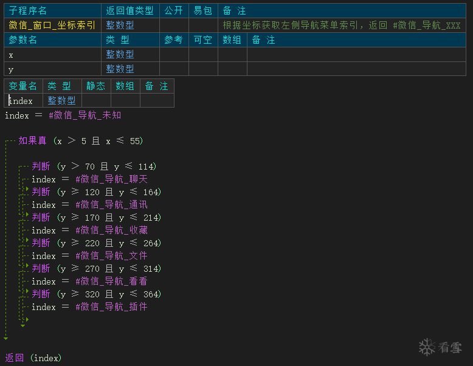Click the branch arrow beside 判断 y ≥ 170
This screenshot has height=366, width=473.
[27, 215]
